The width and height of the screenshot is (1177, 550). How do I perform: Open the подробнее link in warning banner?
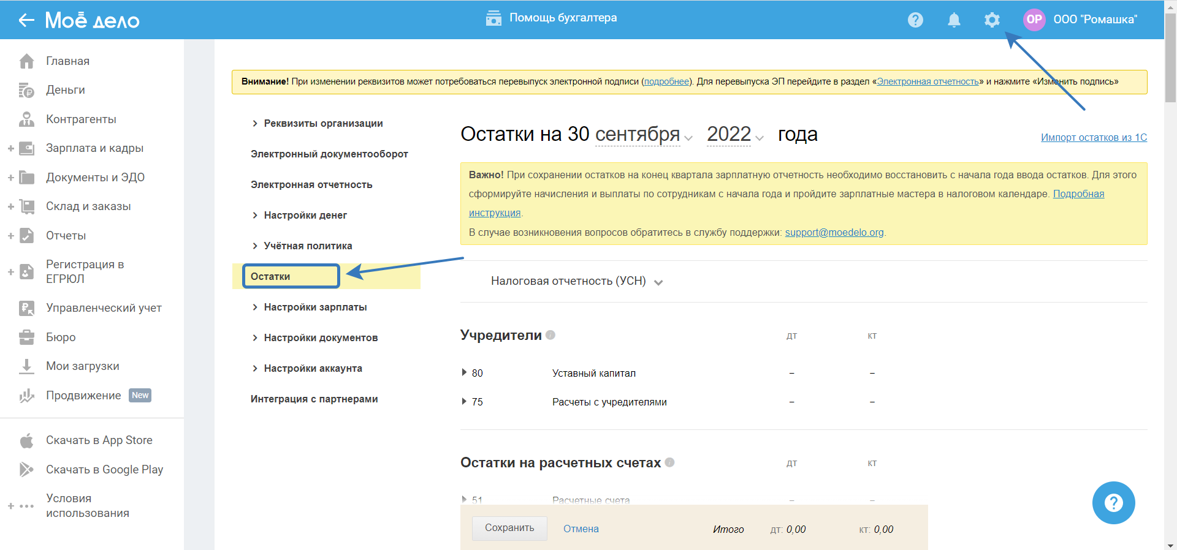pyautogui.click(x=667, y=81)
